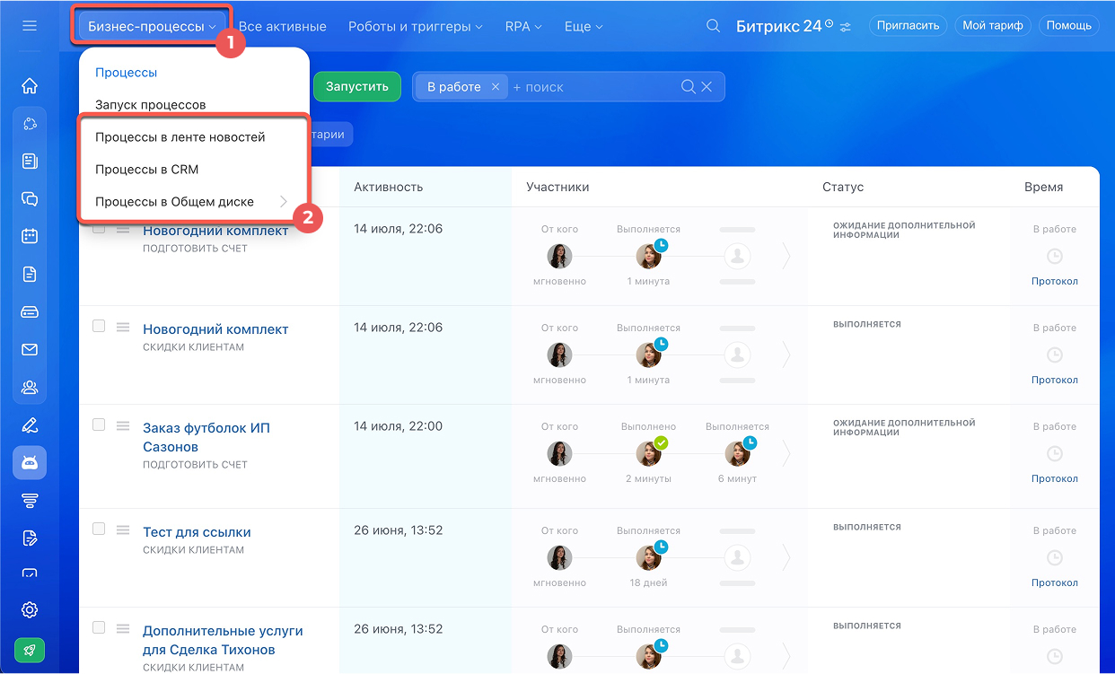Viewport: 1115px width, 674px height.
Task: Expand Процессы в Общем диске submenu
Action: pyautogui.click(x=284, y=202)
